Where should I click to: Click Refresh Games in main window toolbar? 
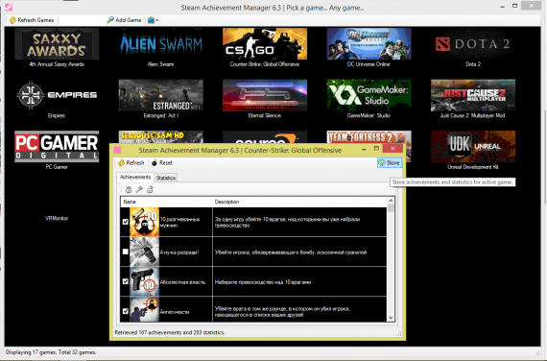(32, 20)
